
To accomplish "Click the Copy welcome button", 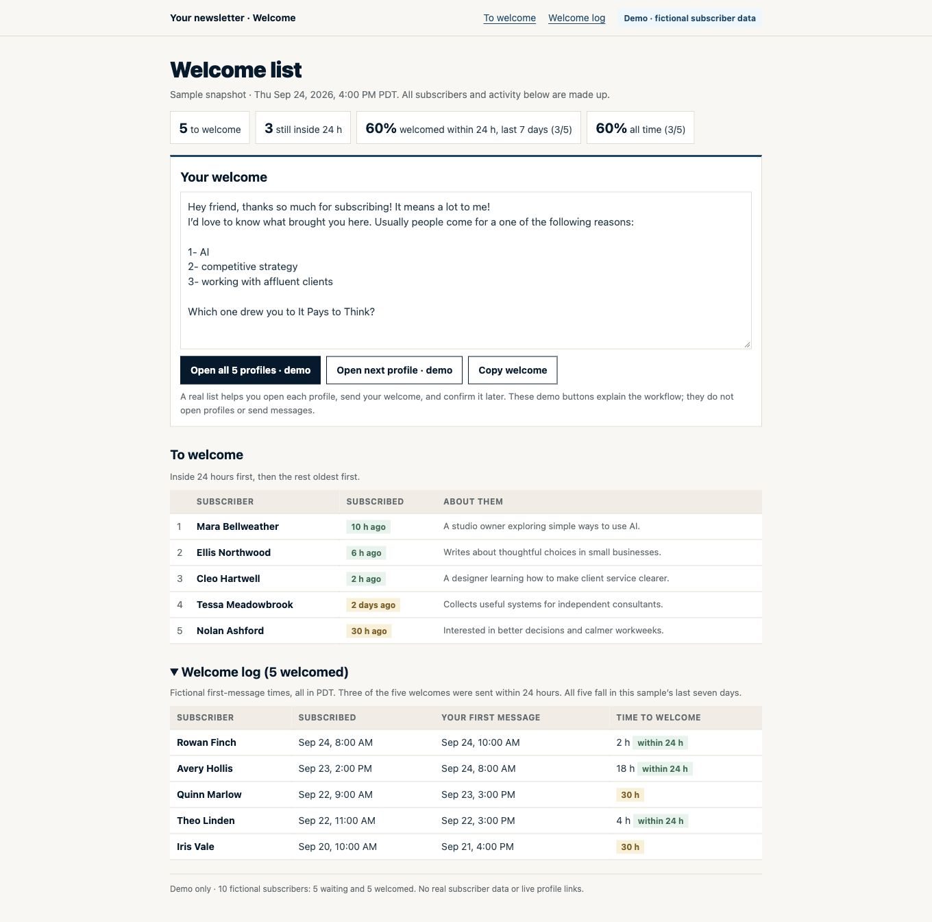I will (x=513, y=370).
